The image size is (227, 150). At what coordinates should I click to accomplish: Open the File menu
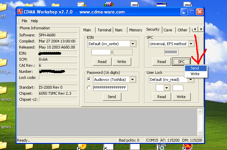pos(24,21)
